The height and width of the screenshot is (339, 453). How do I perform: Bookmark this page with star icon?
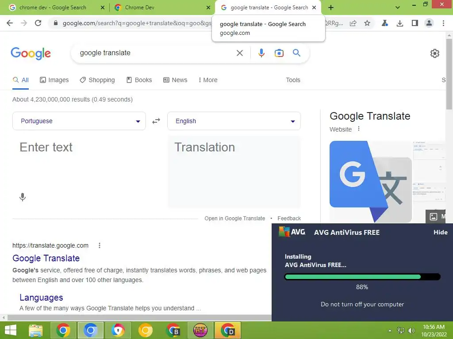point(367,23)
